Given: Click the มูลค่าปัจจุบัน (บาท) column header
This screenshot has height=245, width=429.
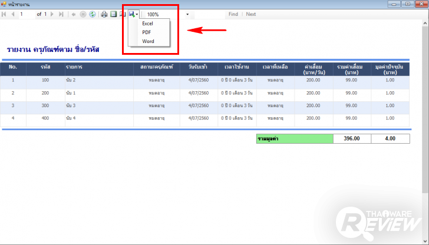Looking at the screenshot, I should (390, 69).
